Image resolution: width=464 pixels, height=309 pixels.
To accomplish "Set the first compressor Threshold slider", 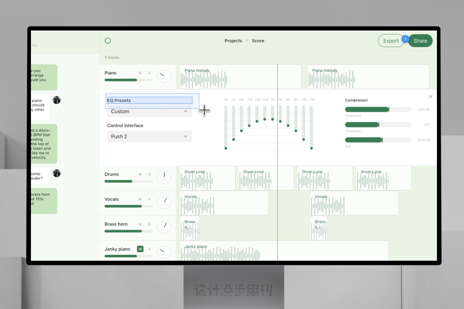I will coord(378,110).
